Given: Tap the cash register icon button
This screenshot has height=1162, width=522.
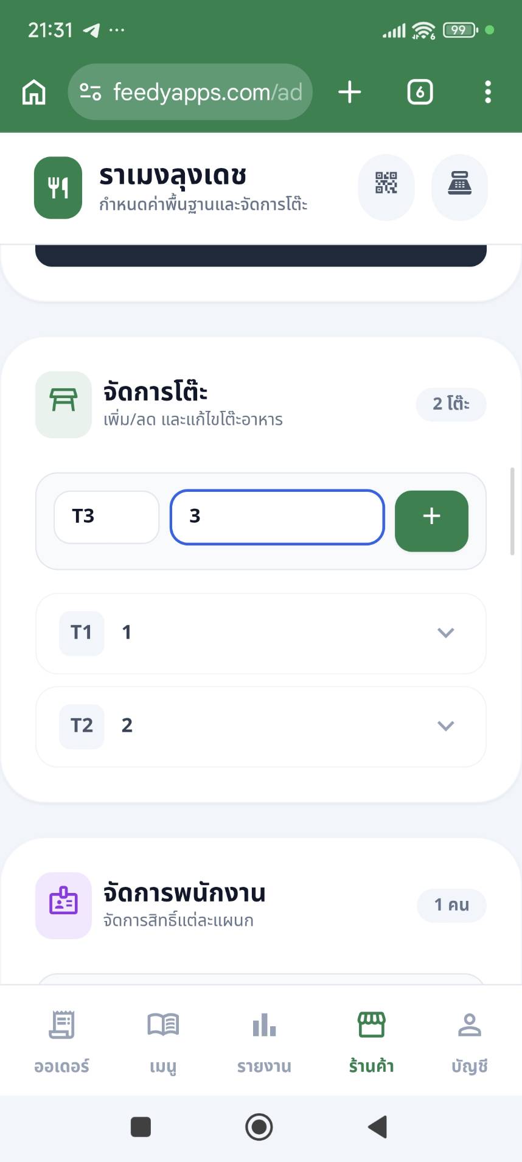Looking at the screenshot, I should point(459,183).
